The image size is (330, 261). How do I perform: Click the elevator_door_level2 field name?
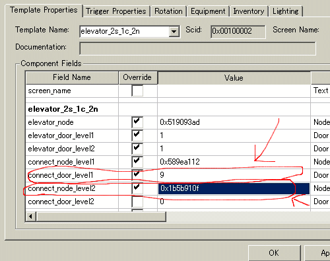[72, 149]
